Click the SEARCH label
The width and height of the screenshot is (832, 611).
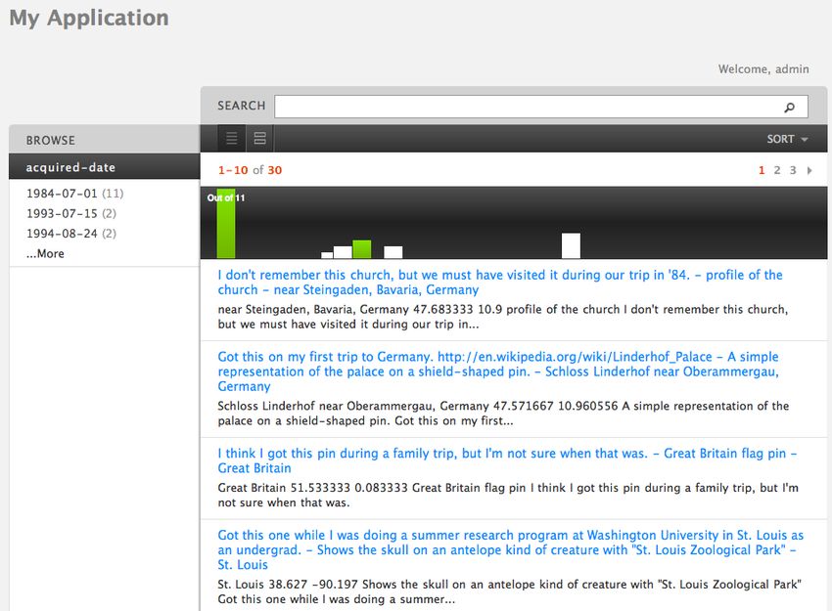tap(242, 106)
